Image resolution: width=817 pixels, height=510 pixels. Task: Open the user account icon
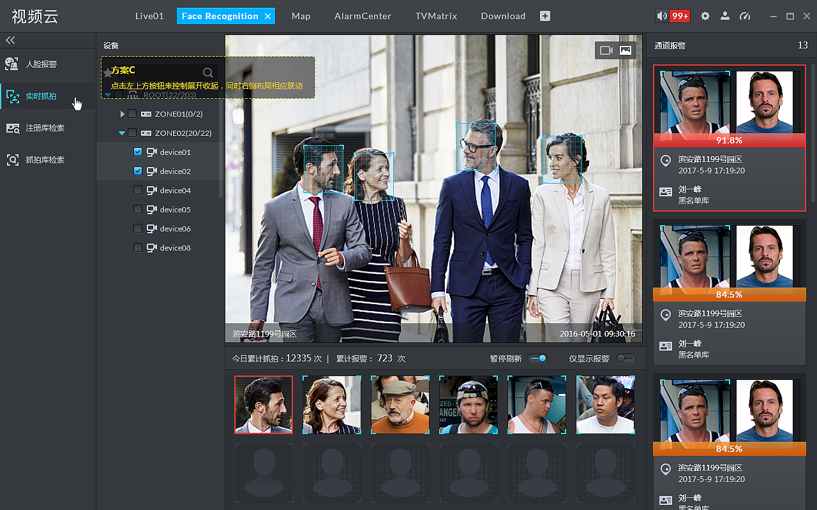[725, 16]
